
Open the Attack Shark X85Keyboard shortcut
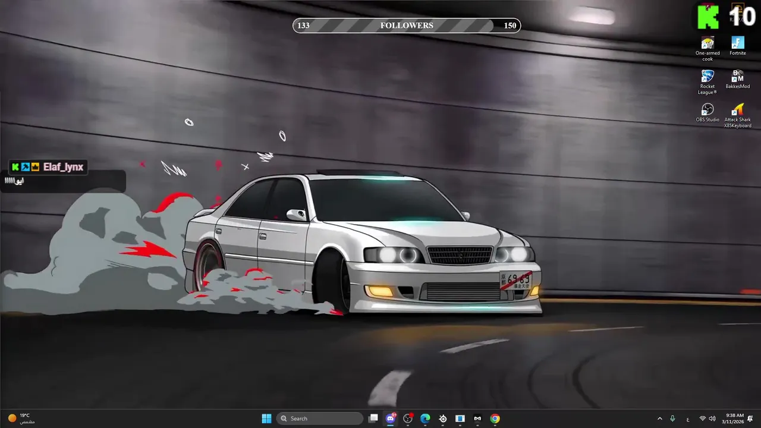(x=738, y=115)
